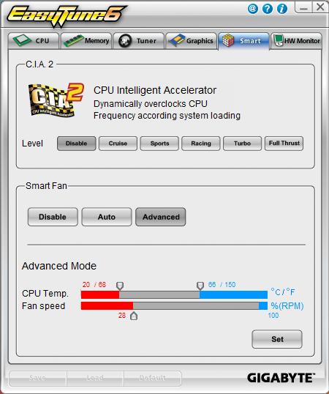The width and height of the screenshot is (329, 394).
Task: Open help with the question mark icon
Action: [x=268, y=9]
